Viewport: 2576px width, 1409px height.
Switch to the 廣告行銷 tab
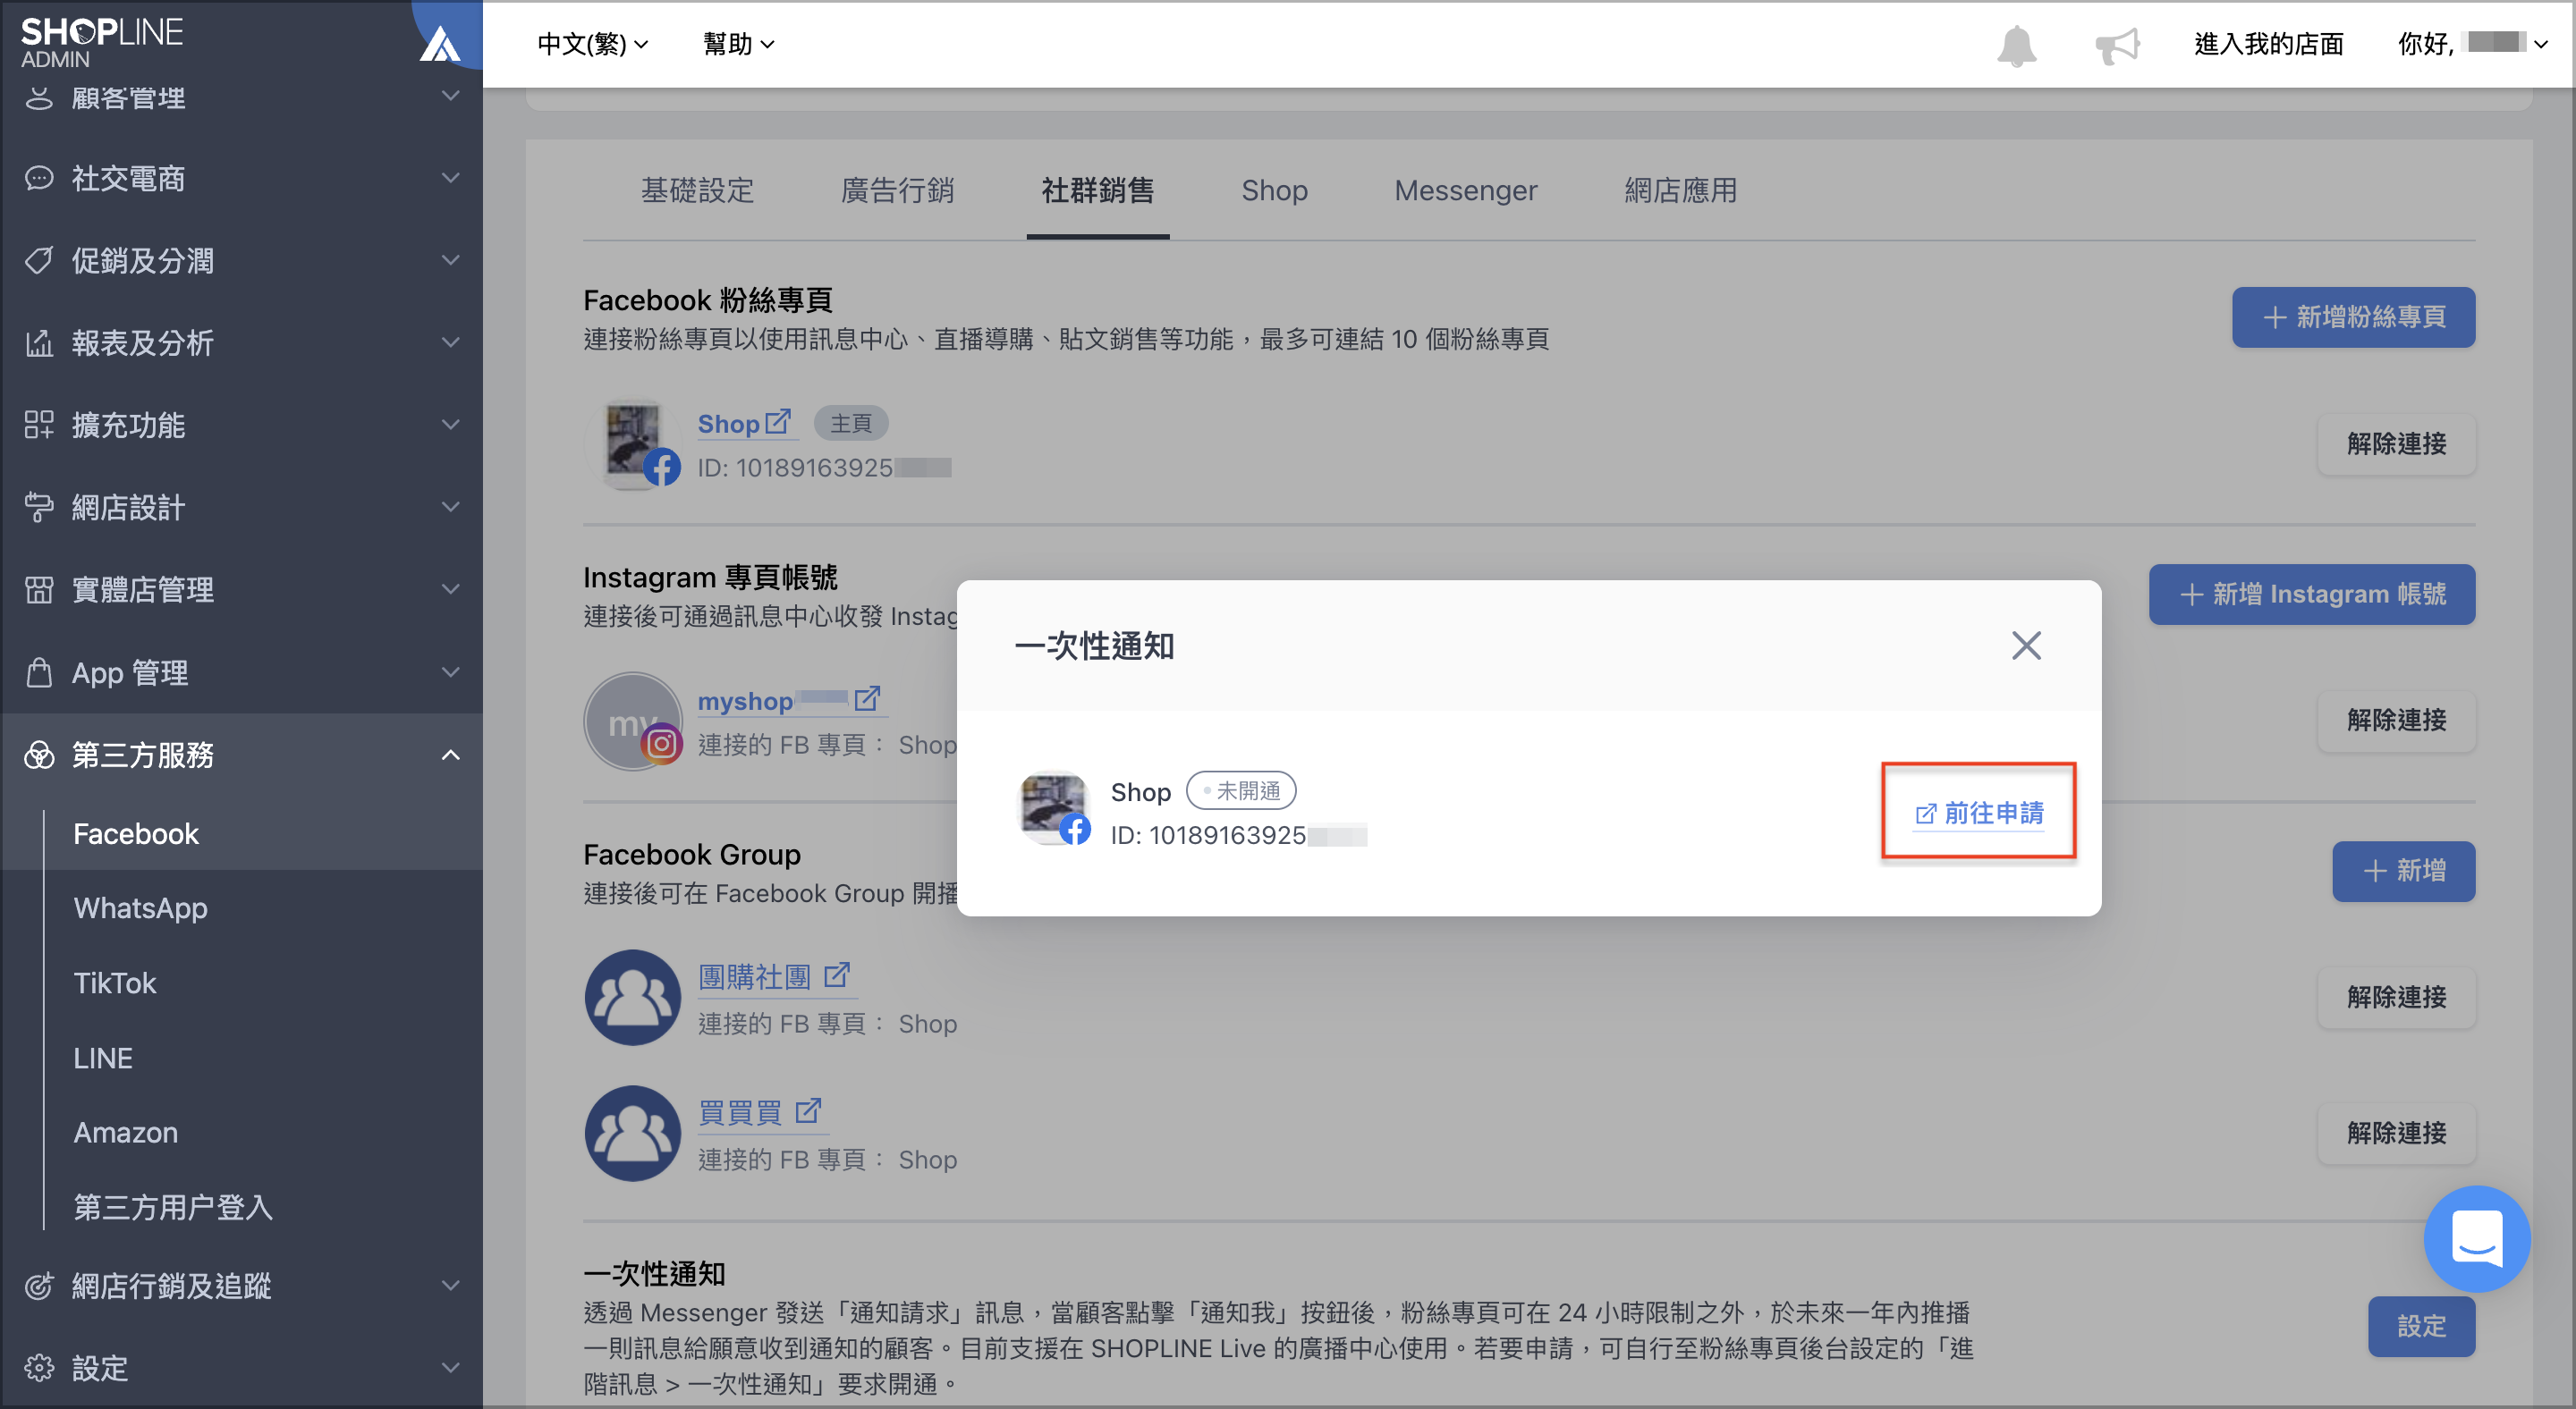coord(897,190)
